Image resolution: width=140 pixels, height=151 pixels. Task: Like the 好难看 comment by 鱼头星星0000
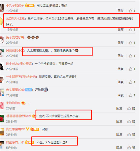pyautogui.click(x=132, y=95)
